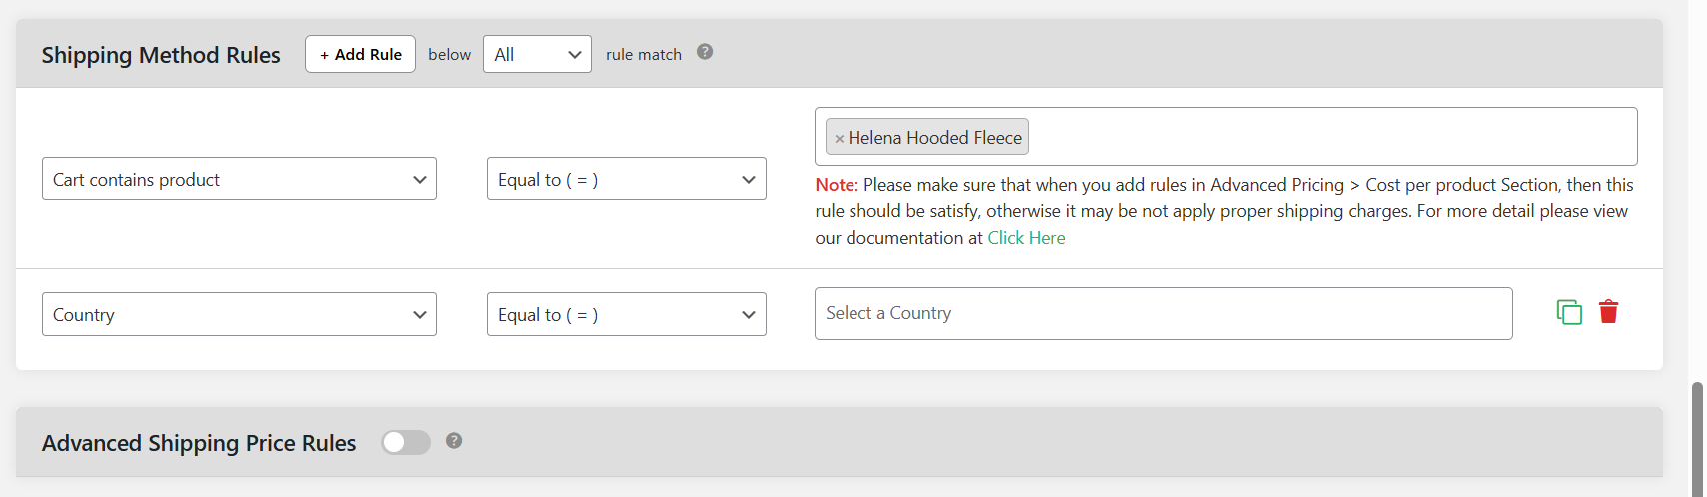Image resolution: width=1707 pixels, height=497 pixels.
Task: Click the Select a Country field
Action: 1163,313
